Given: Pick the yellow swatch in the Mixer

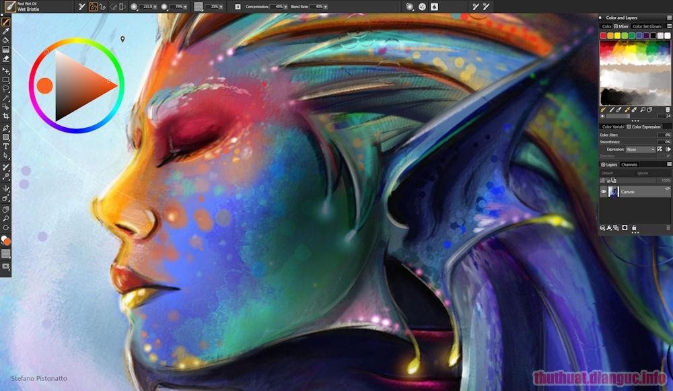Looking at the screenshot, I should click(x=617, y=36).
